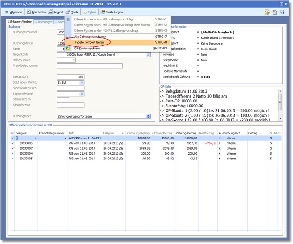Open the Soll/Haben (Konto) dropdown

pyautogui.click(x=82, y=82)
